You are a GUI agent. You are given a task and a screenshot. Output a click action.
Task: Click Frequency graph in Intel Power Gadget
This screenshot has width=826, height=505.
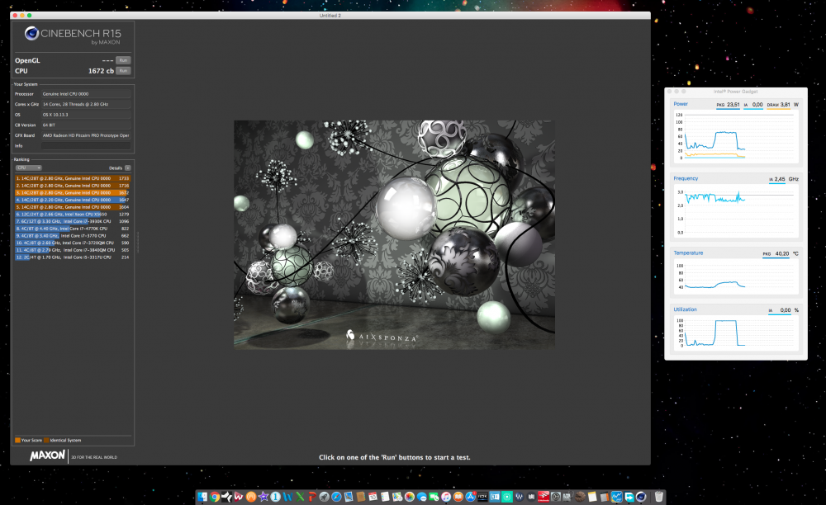[x=735, y=211]
